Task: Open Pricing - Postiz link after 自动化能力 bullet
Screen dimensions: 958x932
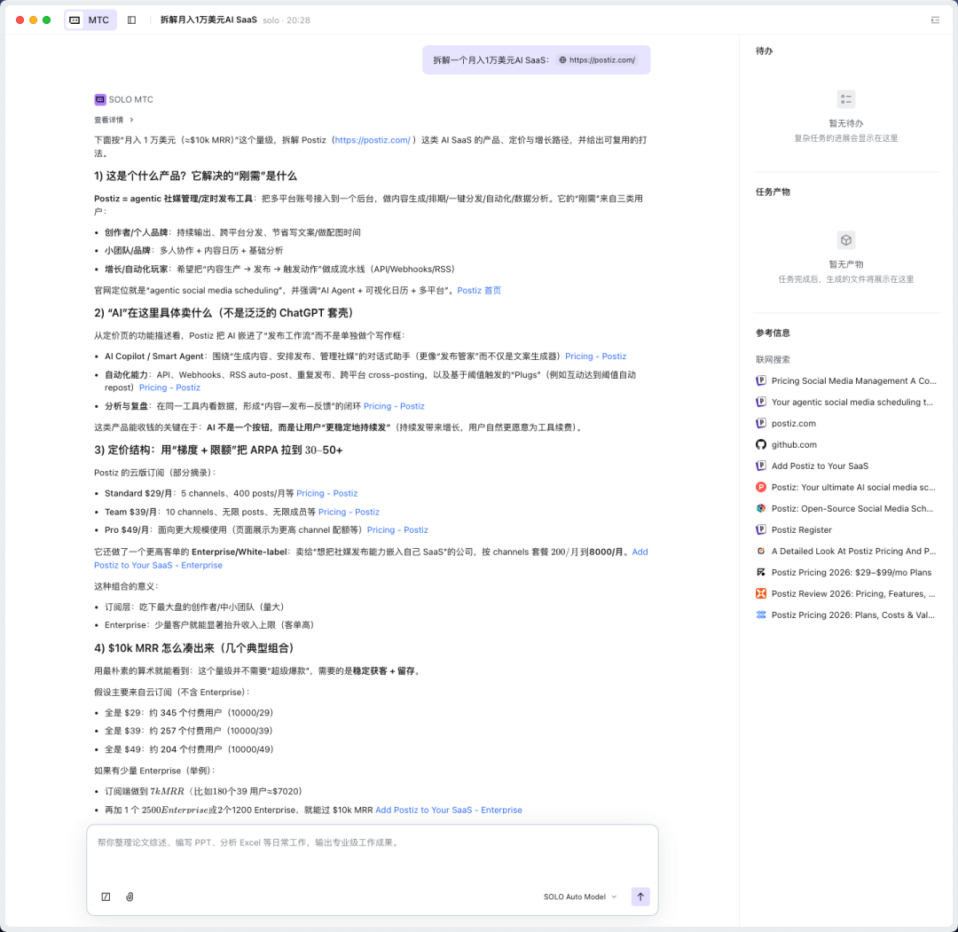Action: click(169, 388)
